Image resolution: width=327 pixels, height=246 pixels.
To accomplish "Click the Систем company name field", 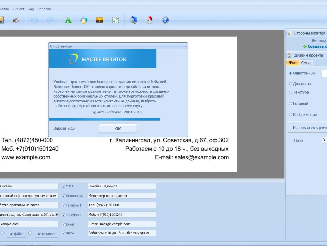I will click(29, 186).
